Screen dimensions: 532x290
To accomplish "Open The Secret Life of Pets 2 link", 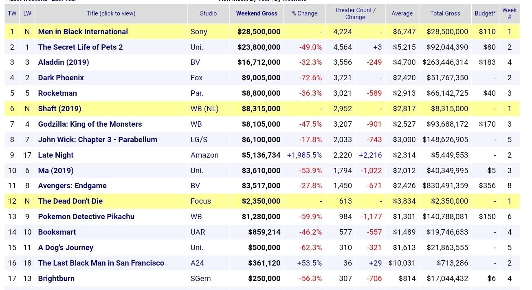I will click(x=80, y=47).
